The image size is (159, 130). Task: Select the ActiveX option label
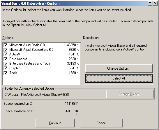[15, 54]
